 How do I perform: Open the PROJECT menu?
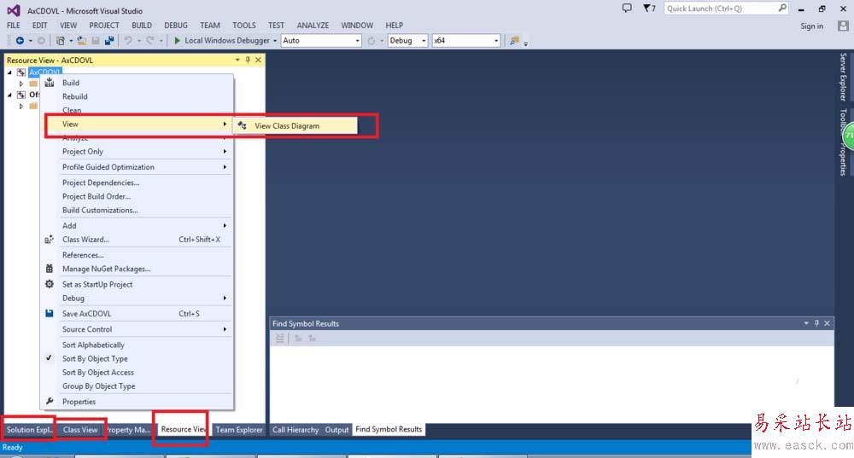point(104,25)
